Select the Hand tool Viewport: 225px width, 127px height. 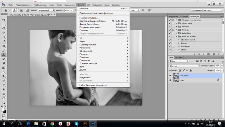(4, 99)
